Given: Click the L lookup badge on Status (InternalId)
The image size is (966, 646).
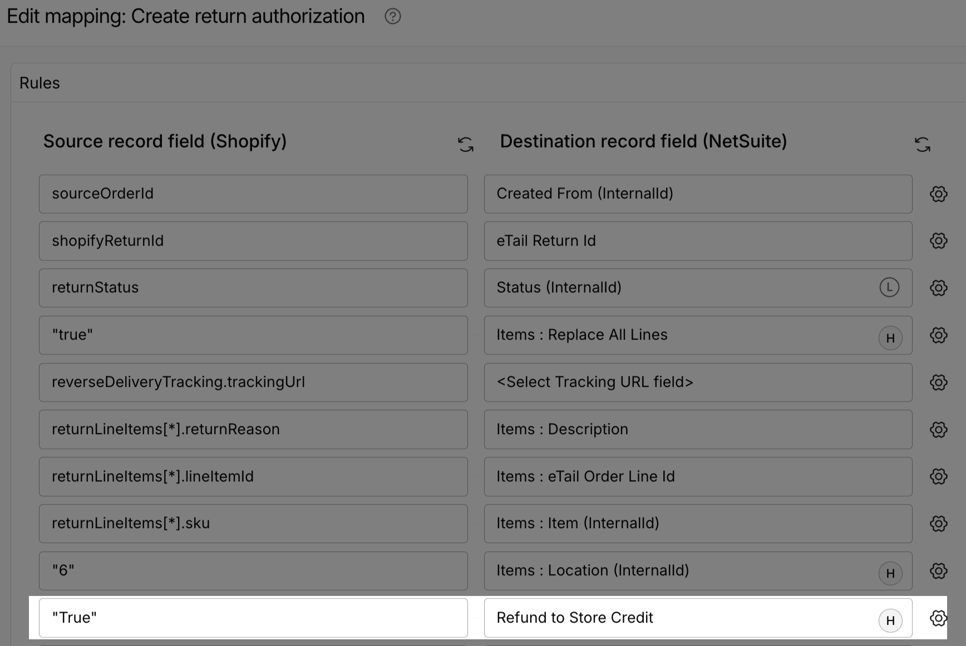Looking at the screenshot, I should [889, 287].
